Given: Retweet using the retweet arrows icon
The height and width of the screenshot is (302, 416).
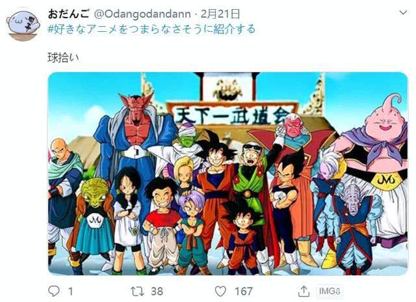Looking at the screenshot, I should (x=137, y=292).
